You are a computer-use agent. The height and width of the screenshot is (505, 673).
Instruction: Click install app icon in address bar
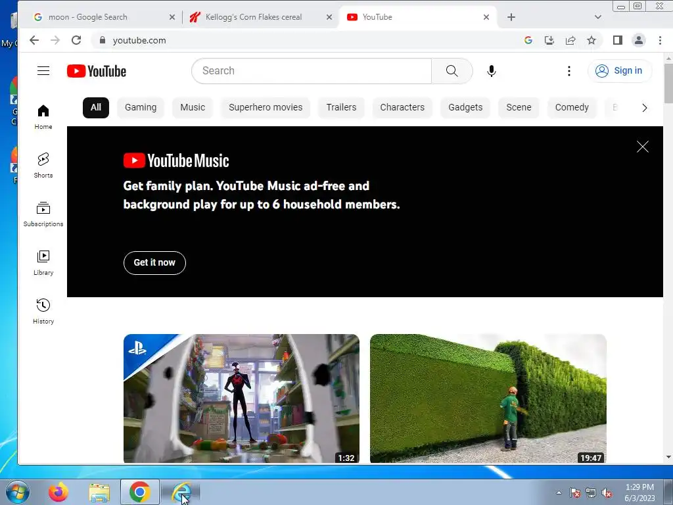point(549,40)
